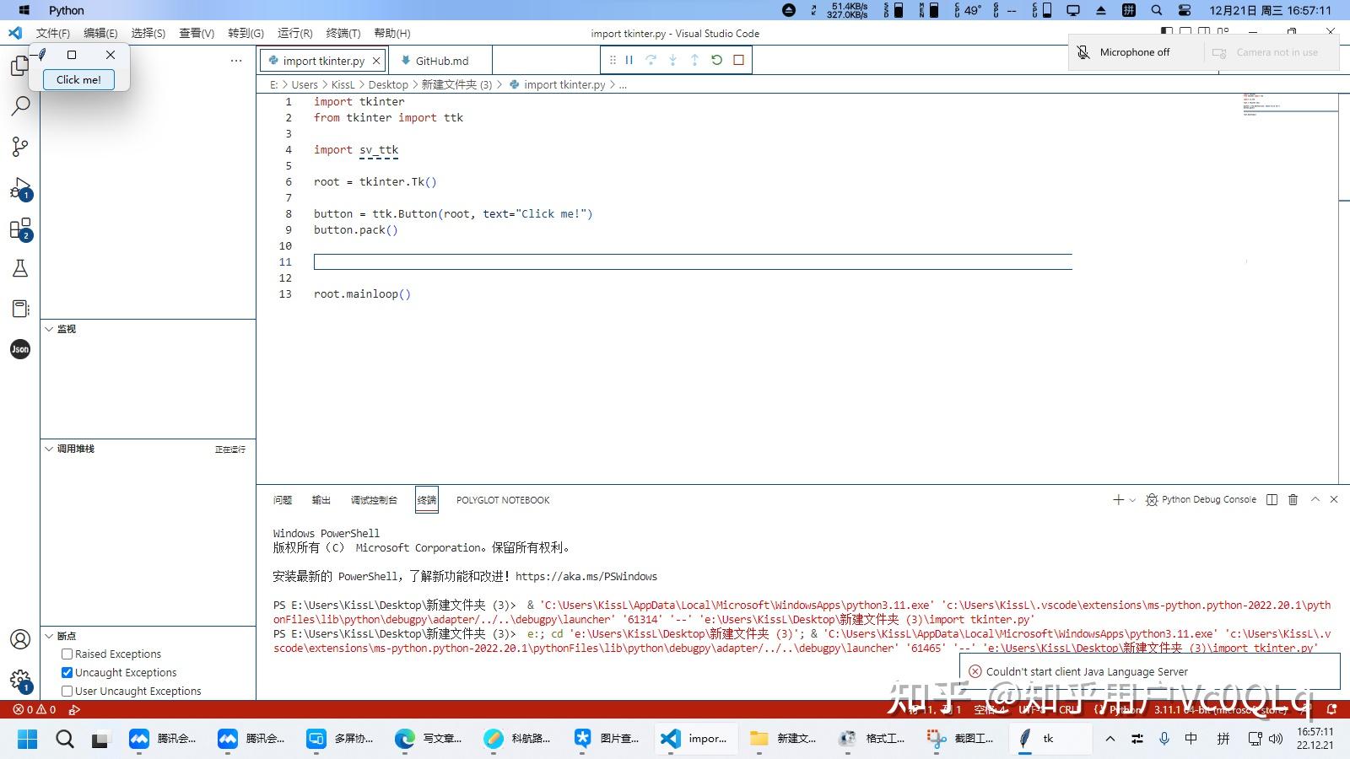Click the Json icon in the sidebar
1350x759 pixels.
20,348
